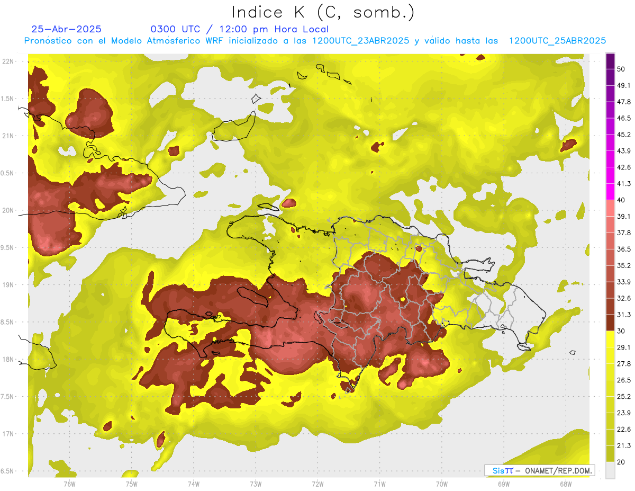Image resolution: width=635 pixels, height=491 pixels.
Task: Click the '33.9' colorbar value
Action: [x=624, y=282]
